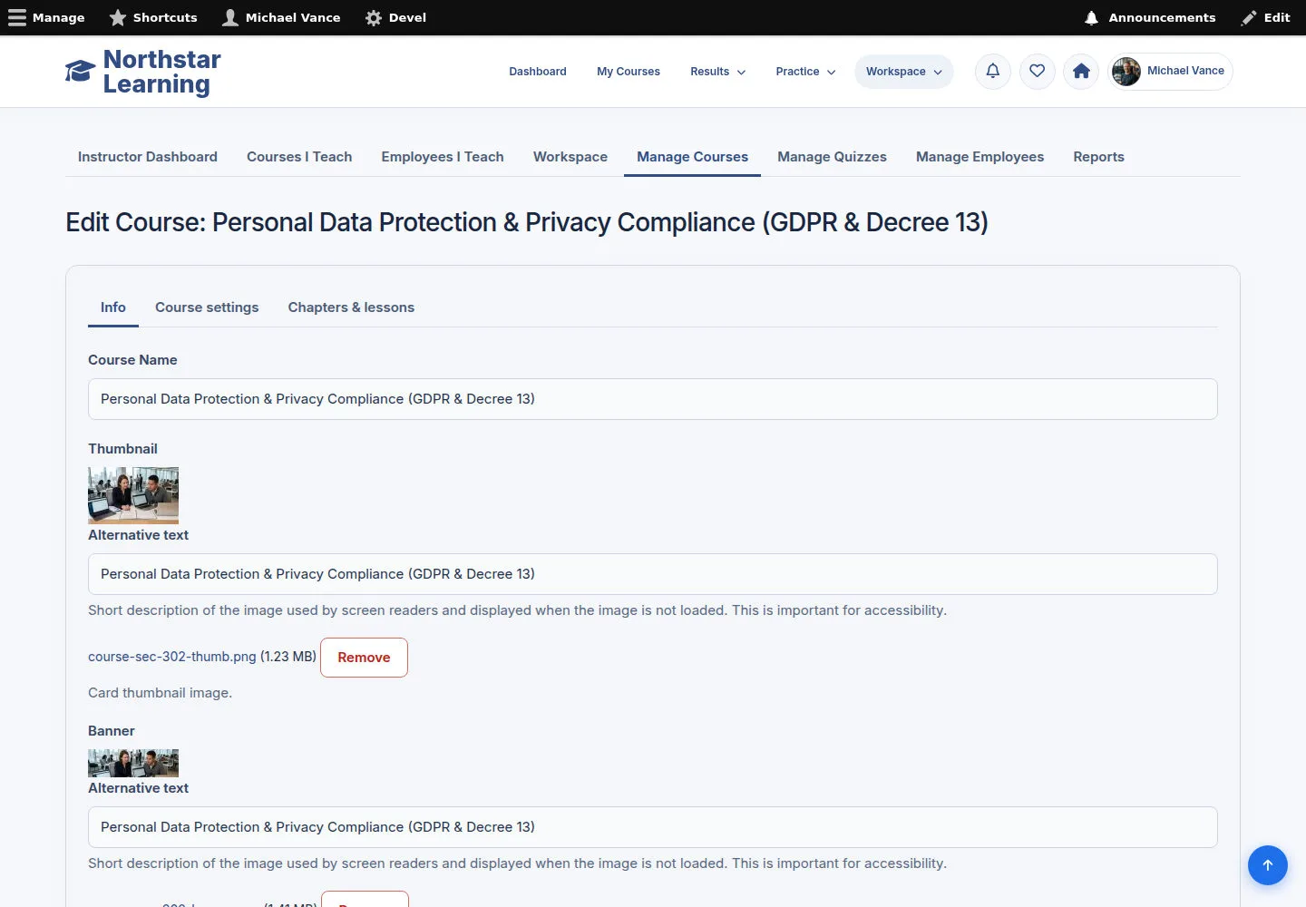Expand the Results dropdown menu
The height and width of the screenshot is (907, 1306).
coord(718,72)
